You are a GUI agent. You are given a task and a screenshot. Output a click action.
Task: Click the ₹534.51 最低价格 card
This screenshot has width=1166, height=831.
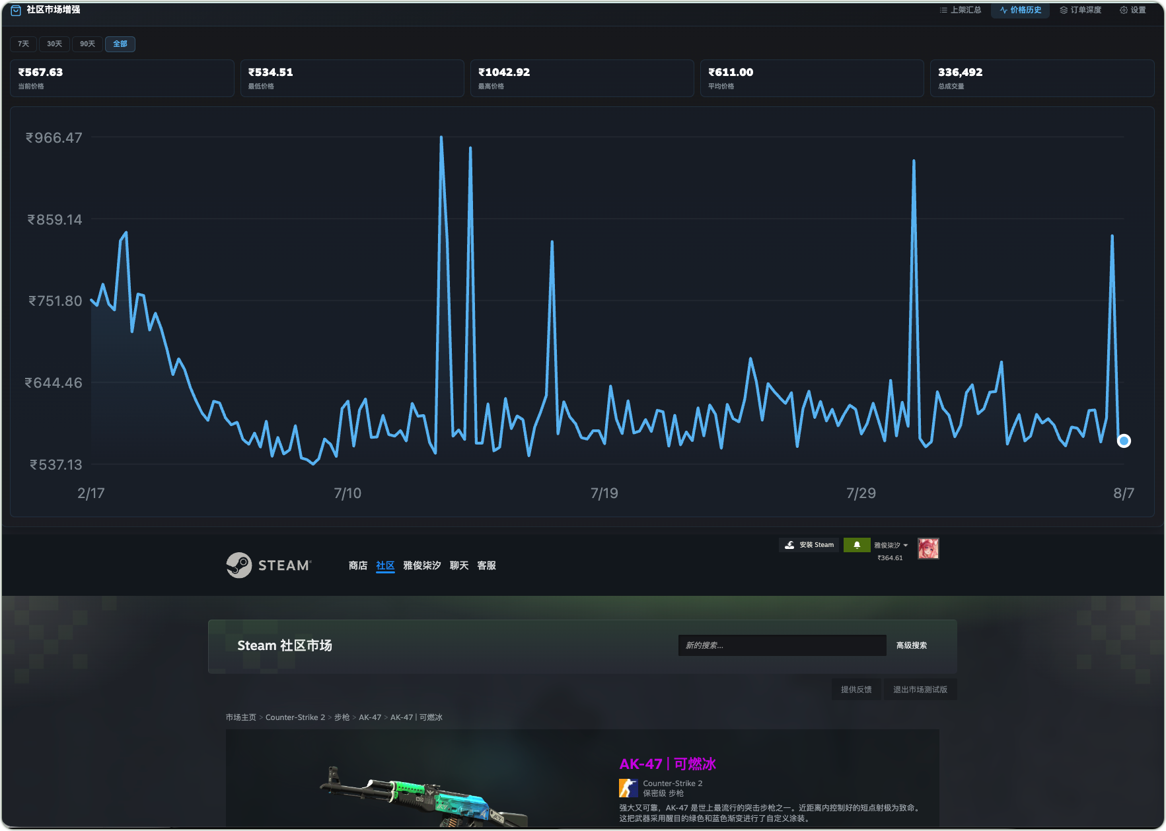[x=352, y=78]
